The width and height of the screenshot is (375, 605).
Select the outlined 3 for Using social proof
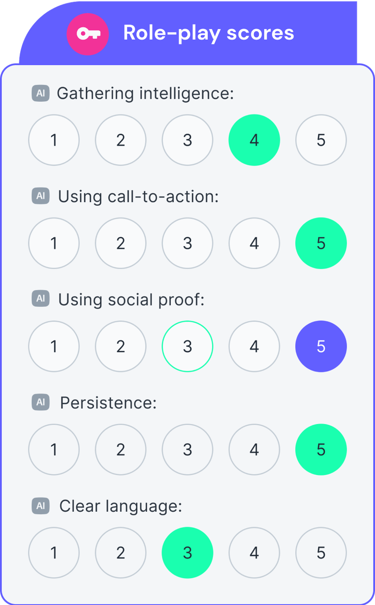[x=187, y=346]
